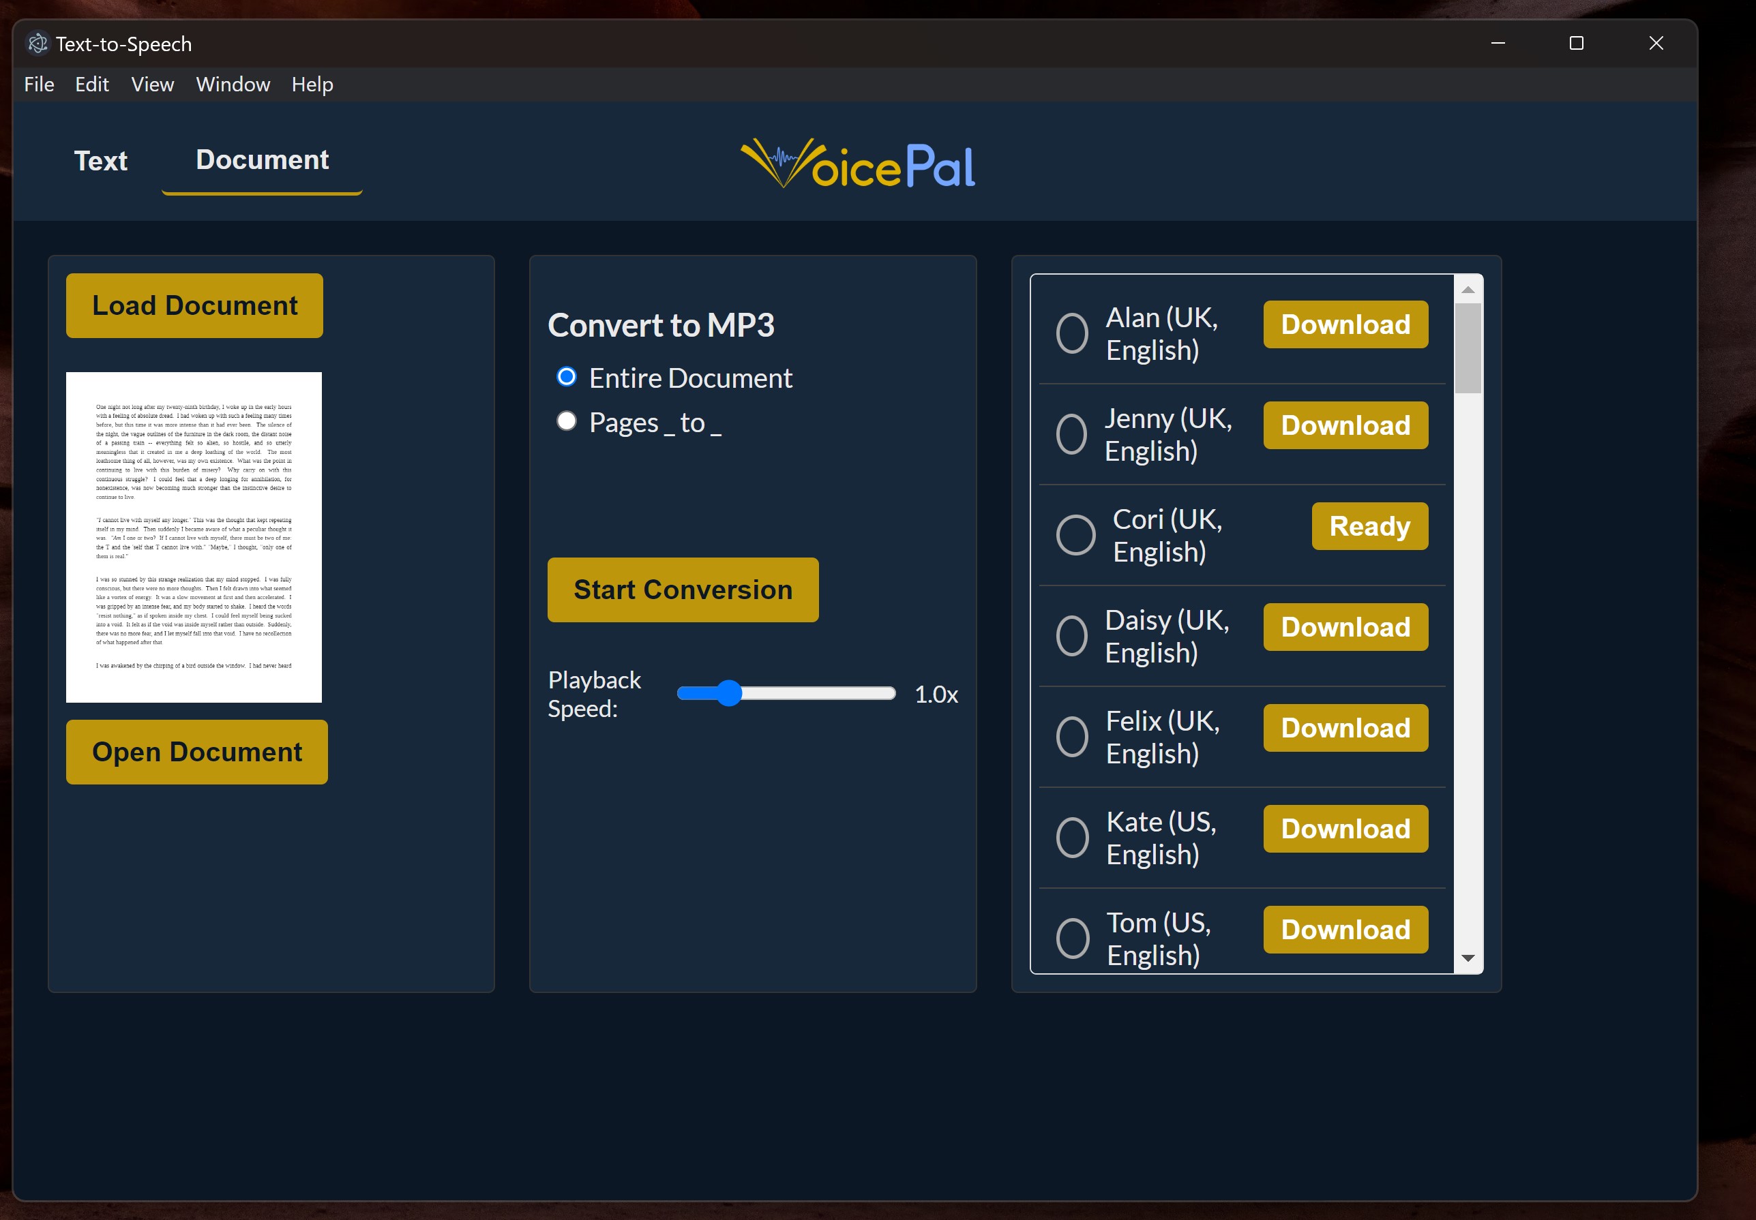Open the Help menu
This screenshot has width=1756, height=1220.
(312, 85)
